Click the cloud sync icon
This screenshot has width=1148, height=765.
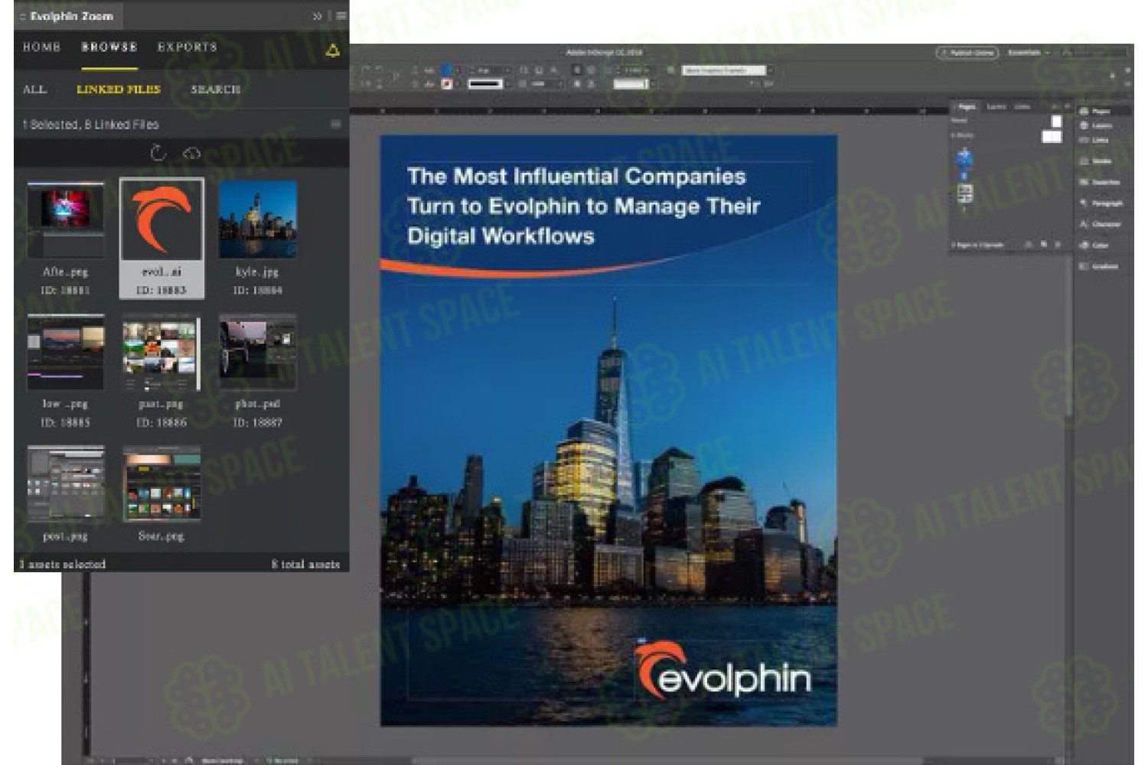pyautogui.click(x=191, y=153)
